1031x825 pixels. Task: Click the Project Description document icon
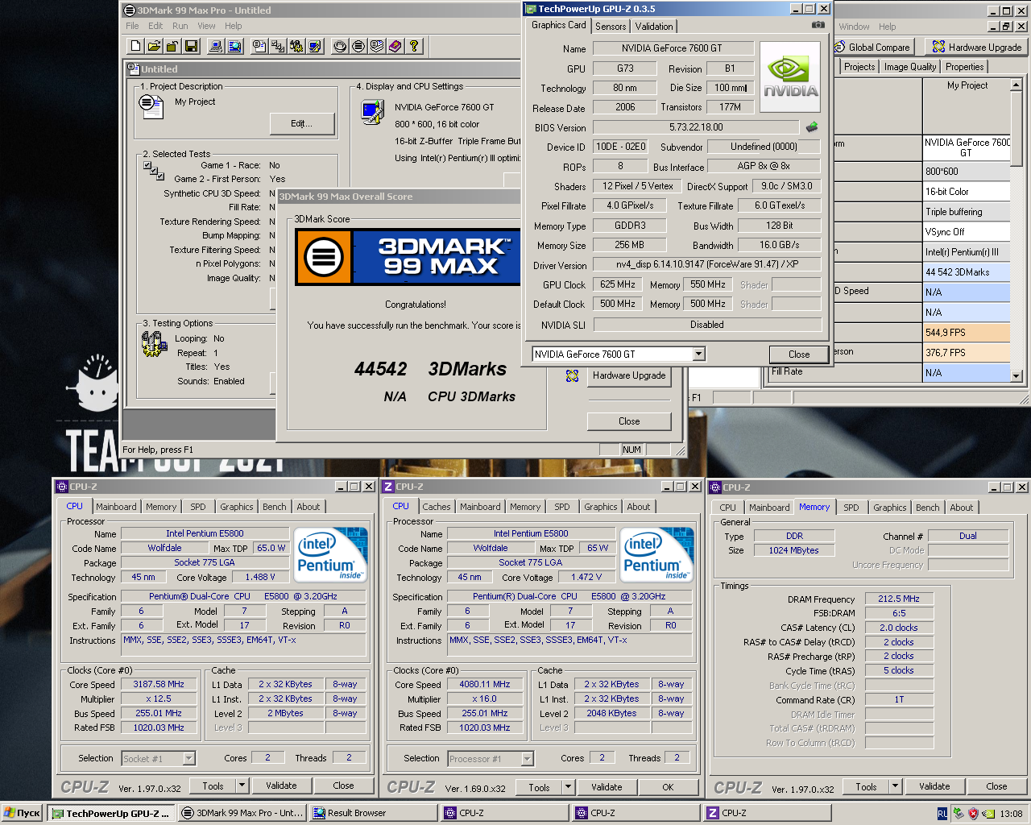coord(151,105)
